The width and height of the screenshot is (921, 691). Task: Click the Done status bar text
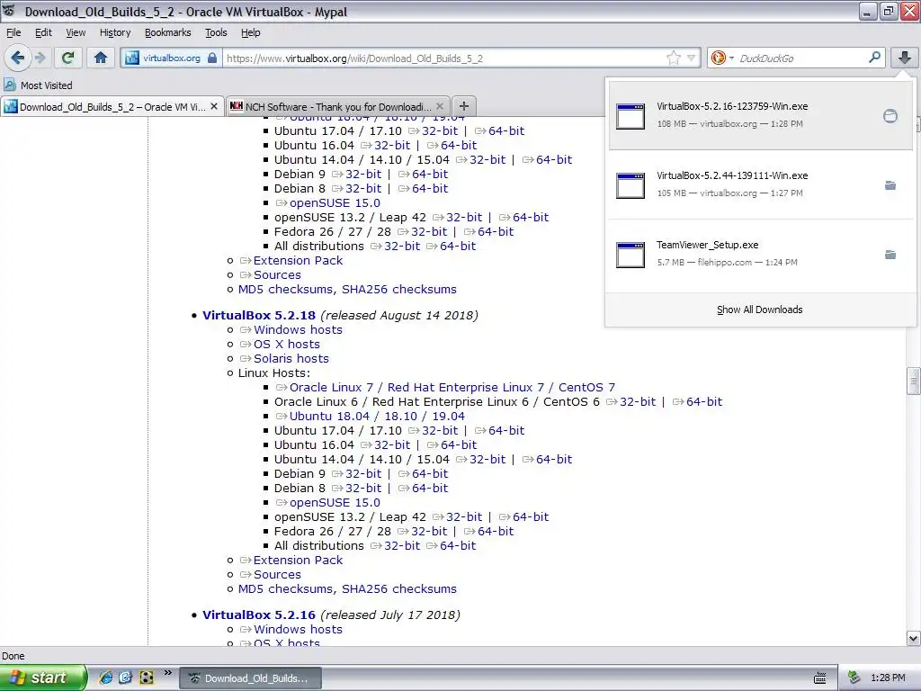point(13,656)
